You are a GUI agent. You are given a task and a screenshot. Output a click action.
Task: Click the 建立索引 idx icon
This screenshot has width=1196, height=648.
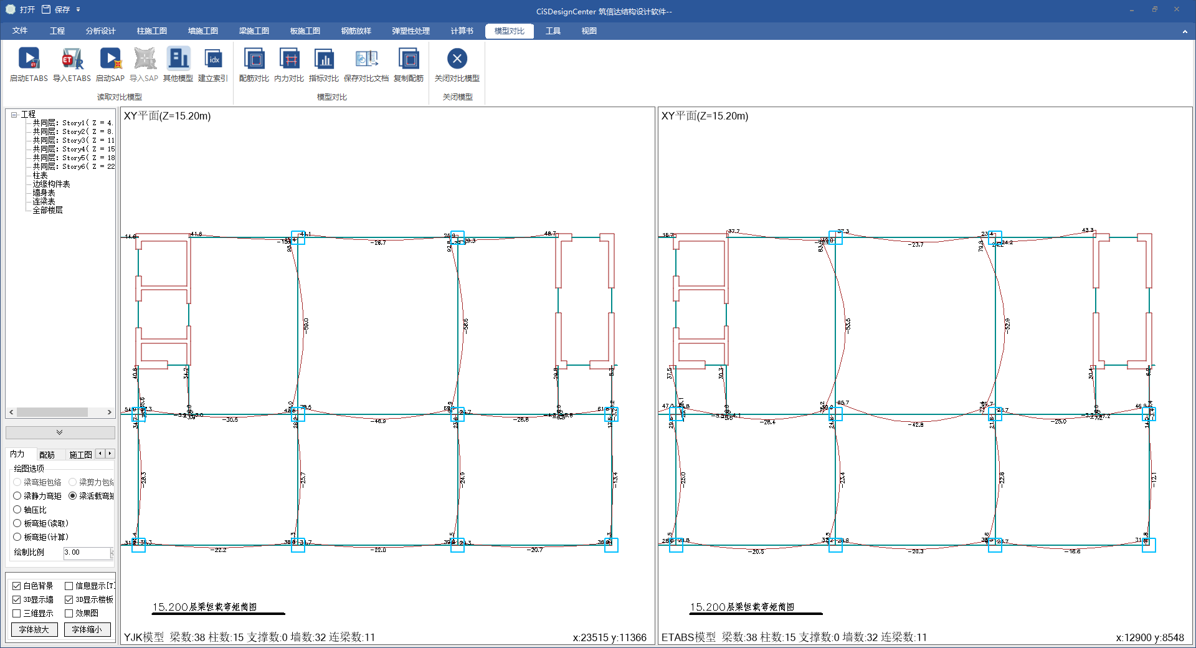pos(213,59)
